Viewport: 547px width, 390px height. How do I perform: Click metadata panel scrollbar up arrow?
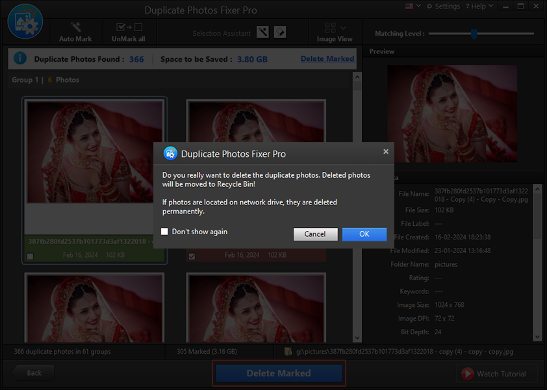click(537, 189)
